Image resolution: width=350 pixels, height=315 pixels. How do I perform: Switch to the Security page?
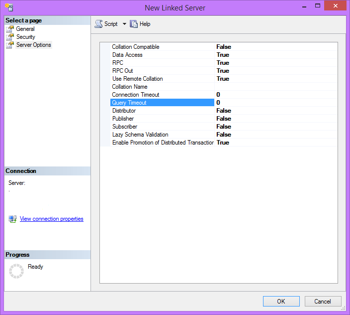pos(26,37)
